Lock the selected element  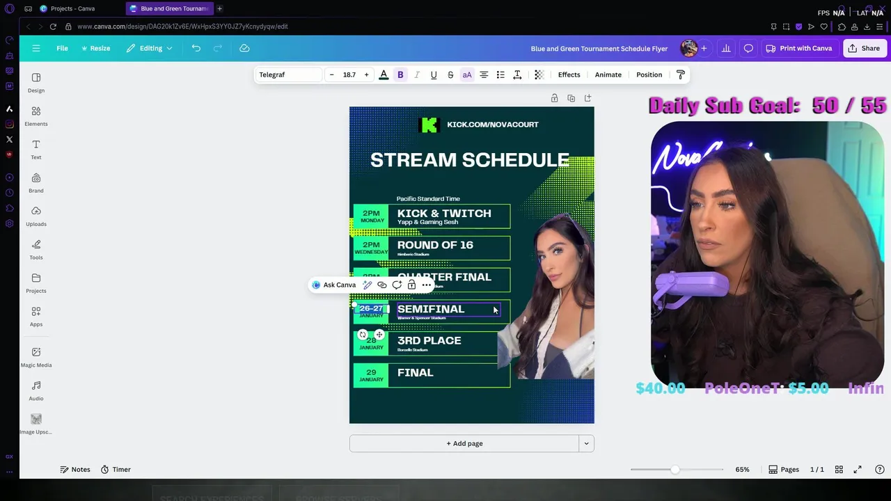click(x=411, y=285)
